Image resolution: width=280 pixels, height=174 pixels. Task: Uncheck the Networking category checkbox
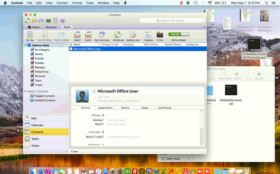[x=32, y=72]
